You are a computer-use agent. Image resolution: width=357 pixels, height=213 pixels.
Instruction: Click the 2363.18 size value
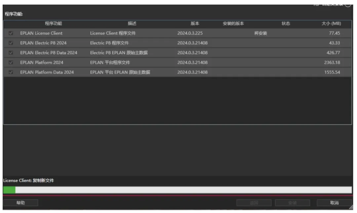point(332,63)
